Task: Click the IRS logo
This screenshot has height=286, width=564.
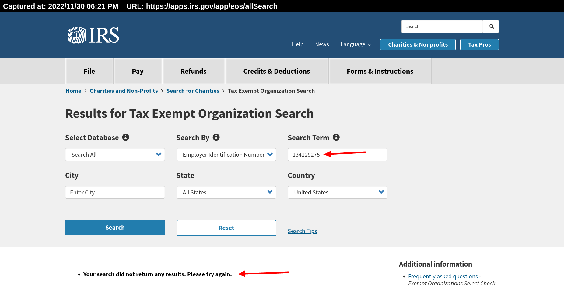Action: click(93, 35)
